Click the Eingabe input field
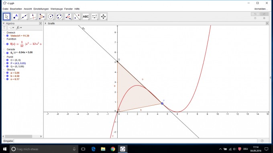The height and width of the screenshot is (153, 273). [135, 141]
